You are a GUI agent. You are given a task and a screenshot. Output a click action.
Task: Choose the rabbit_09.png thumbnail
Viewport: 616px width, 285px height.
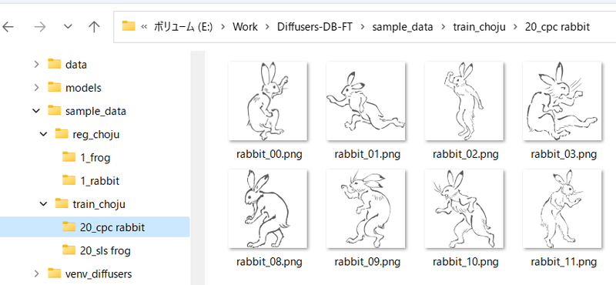(x=366, y=209)
